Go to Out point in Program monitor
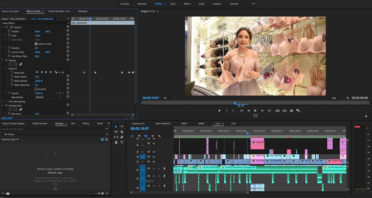 pyautogui.click(x=269, y=110)
